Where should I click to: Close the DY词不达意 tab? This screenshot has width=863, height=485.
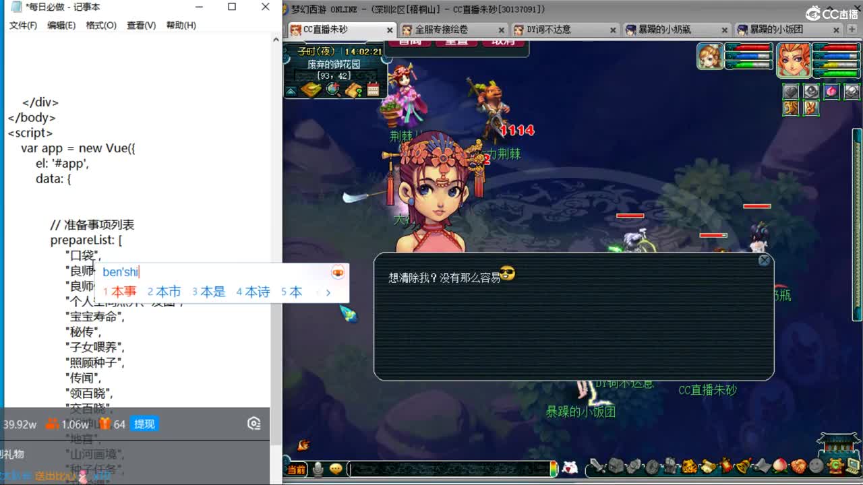click(x=613, y=30)
